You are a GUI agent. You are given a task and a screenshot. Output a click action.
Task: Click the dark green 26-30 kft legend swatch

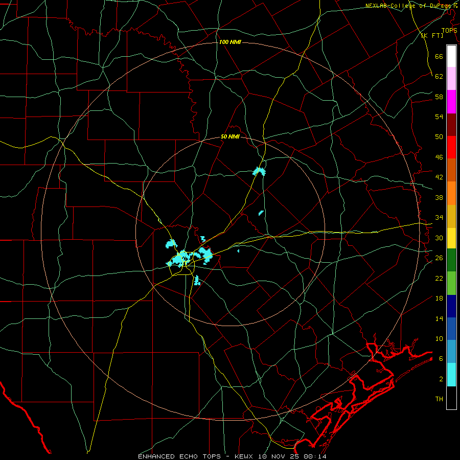[x=451, y=260]
